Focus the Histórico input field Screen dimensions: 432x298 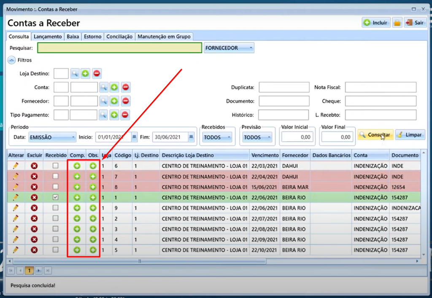pos(283,115)
